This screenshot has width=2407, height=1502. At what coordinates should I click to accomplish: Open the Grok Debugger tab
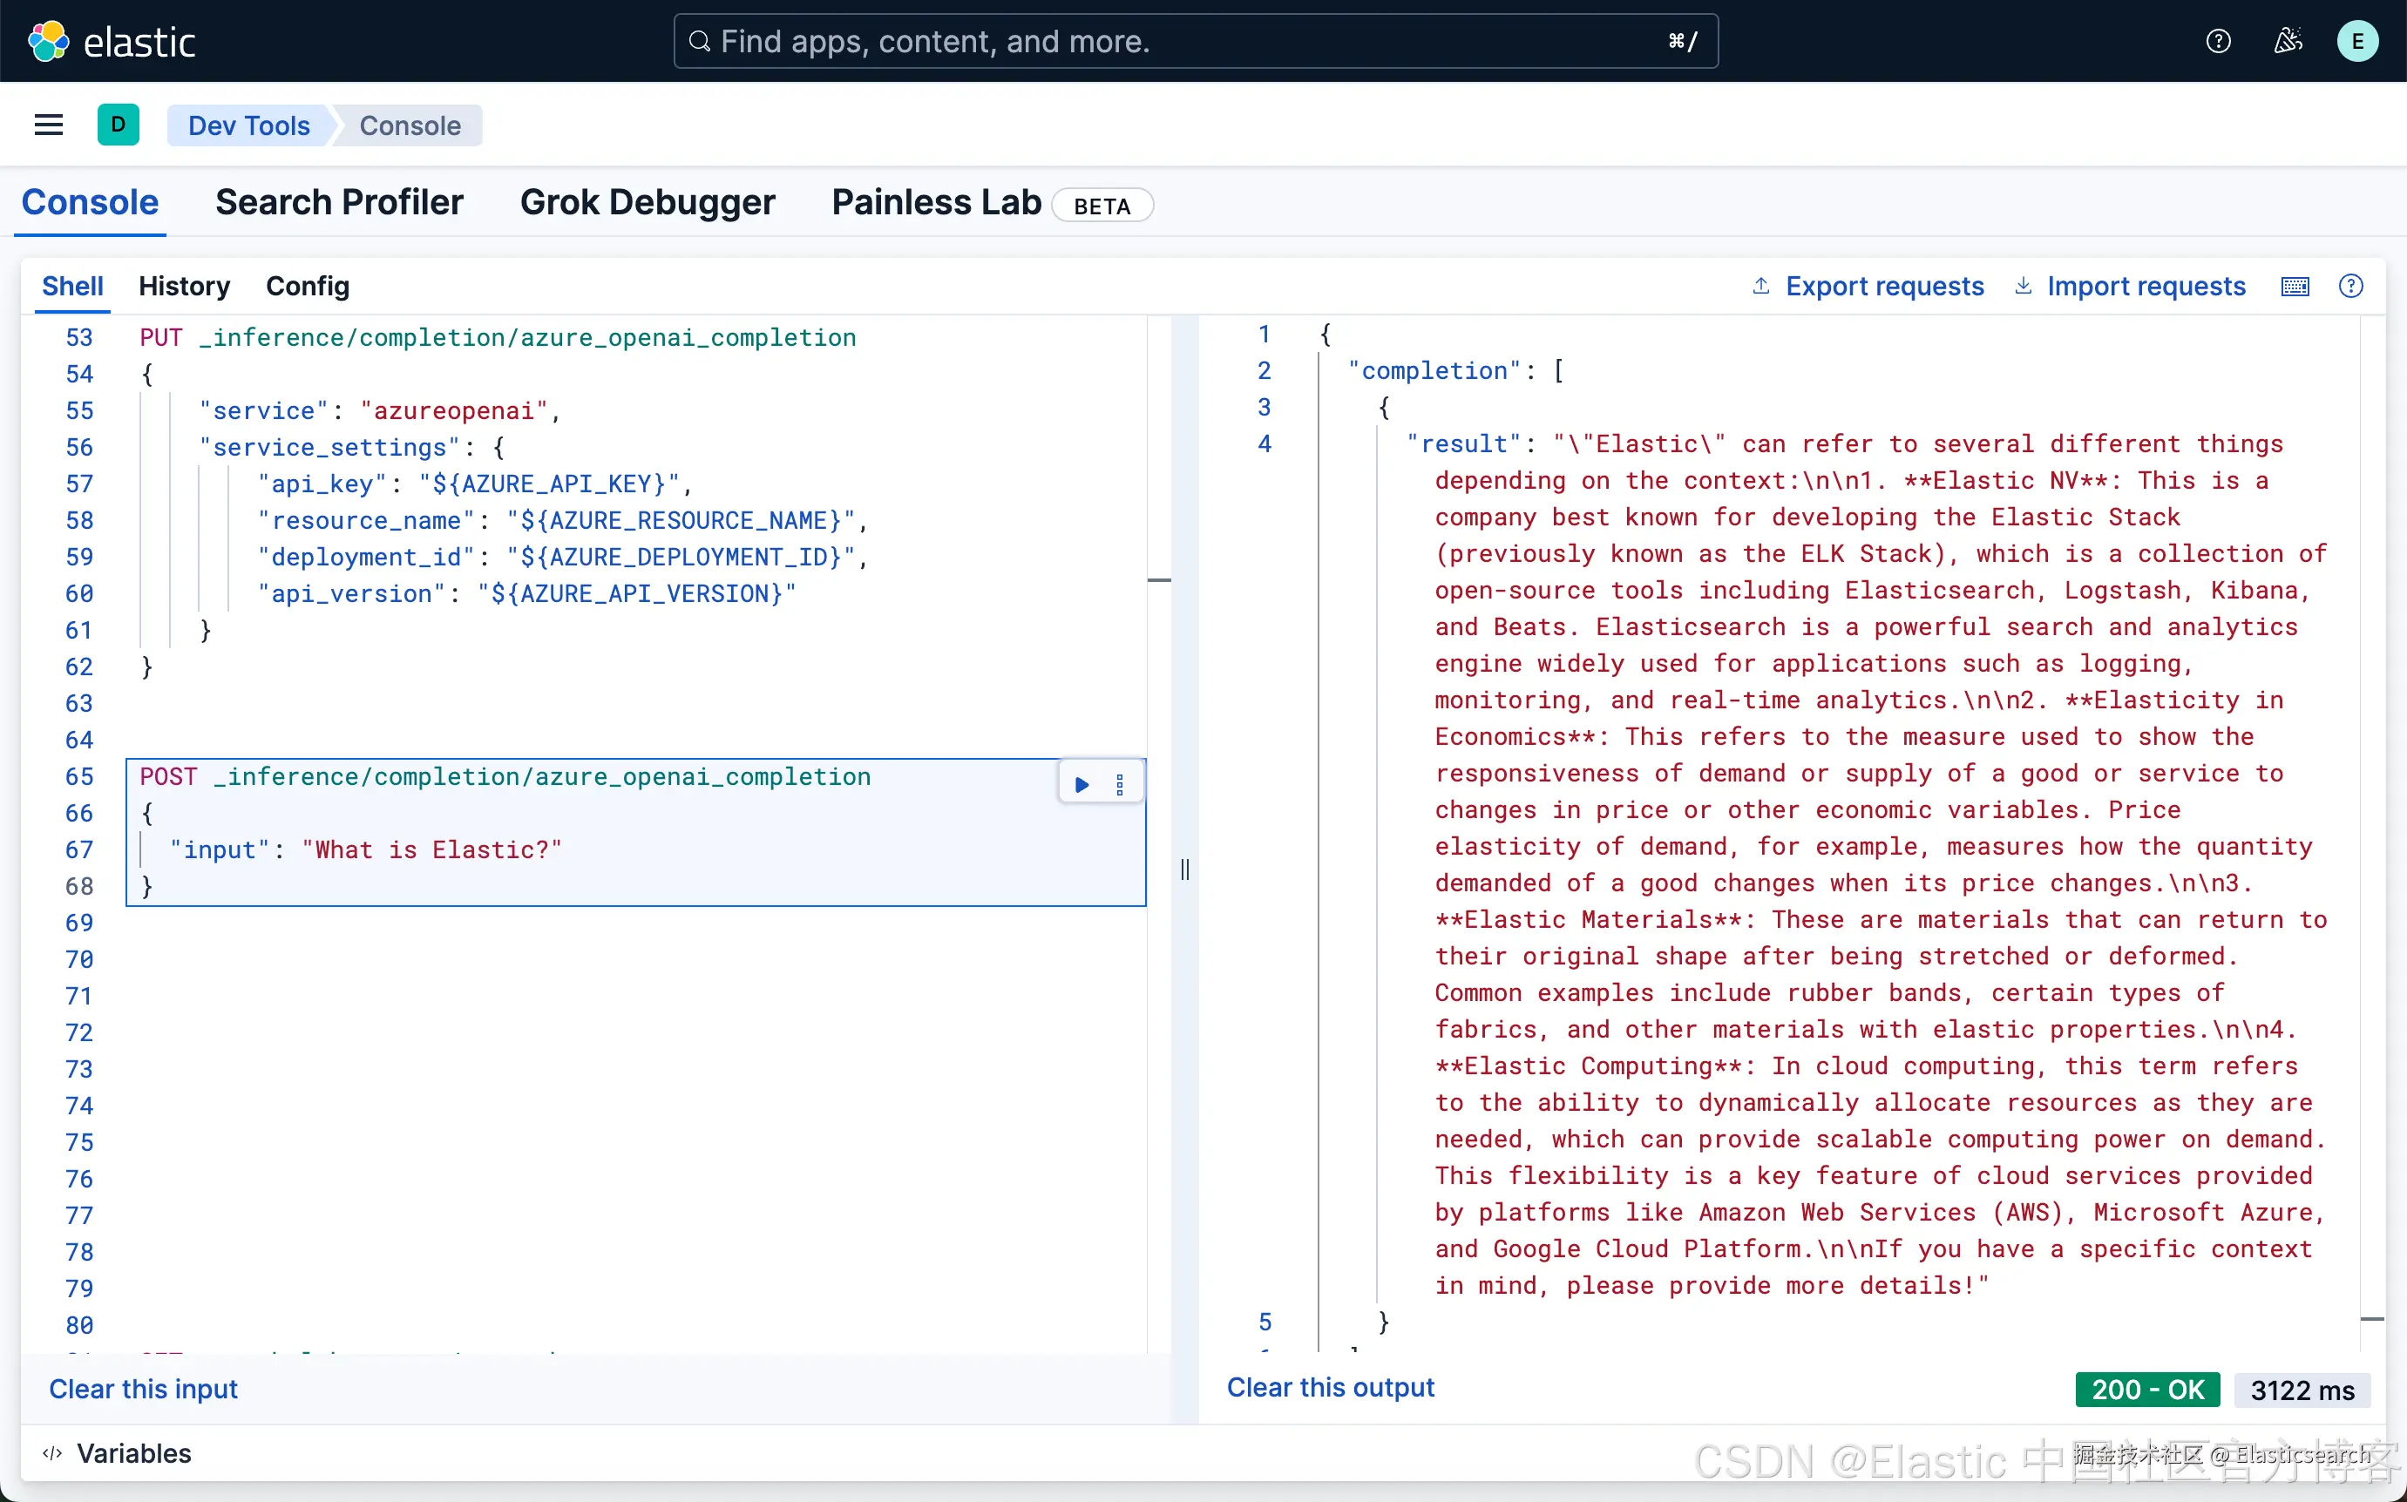pyautogui.click(x=647, y=201)
